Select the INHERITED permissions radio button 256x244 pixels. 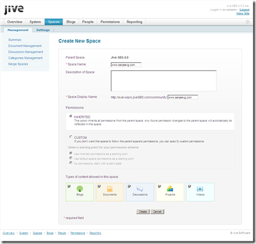[x=71, y=117]
